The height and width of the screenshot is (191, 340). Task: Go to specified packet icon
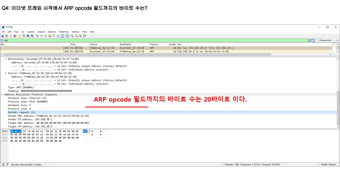50,36
